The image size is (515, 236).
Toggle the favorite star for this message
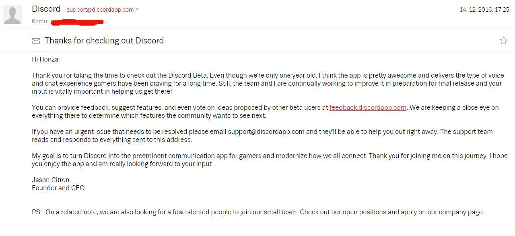[x=504, y=40]
